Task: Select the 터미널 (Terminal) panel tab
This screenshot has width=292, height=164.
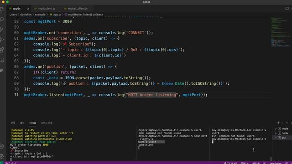Action: 32,123
